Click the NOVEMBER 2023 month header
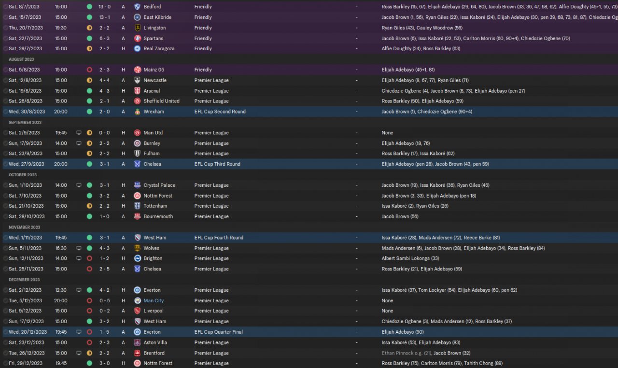The width and height of the screenshot is (618, 368). tap(25, 227)
